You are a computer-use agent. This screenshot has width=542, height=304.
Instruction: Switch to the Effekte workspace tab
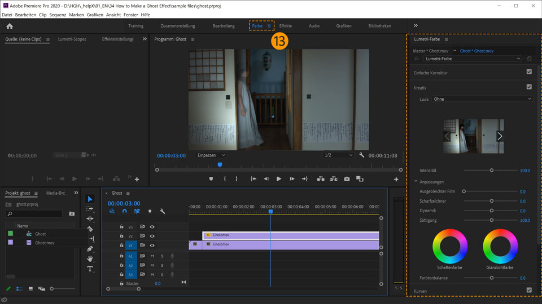click(286, 26)
